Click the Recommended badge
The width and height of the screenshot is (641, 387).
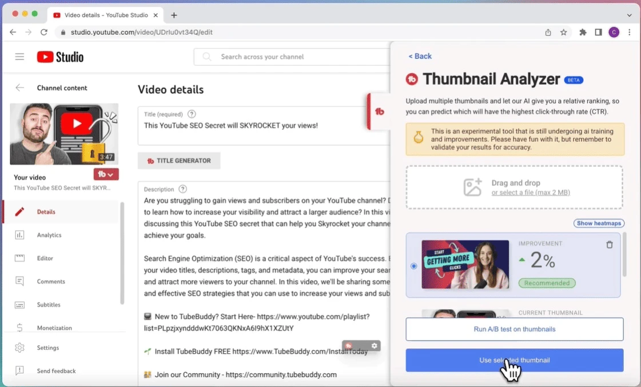[547, 283]
